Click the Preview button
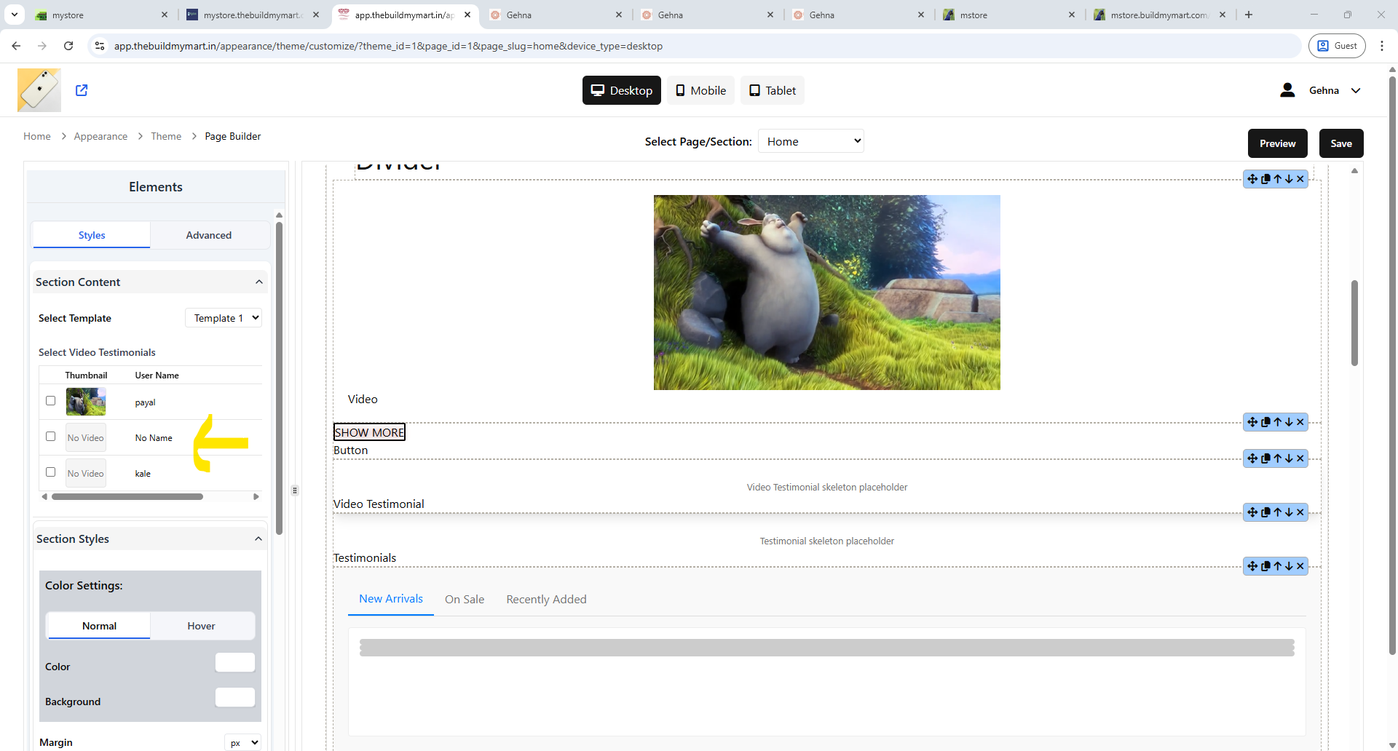This screenshot has height=751, width=1398. click(1278, 143)
